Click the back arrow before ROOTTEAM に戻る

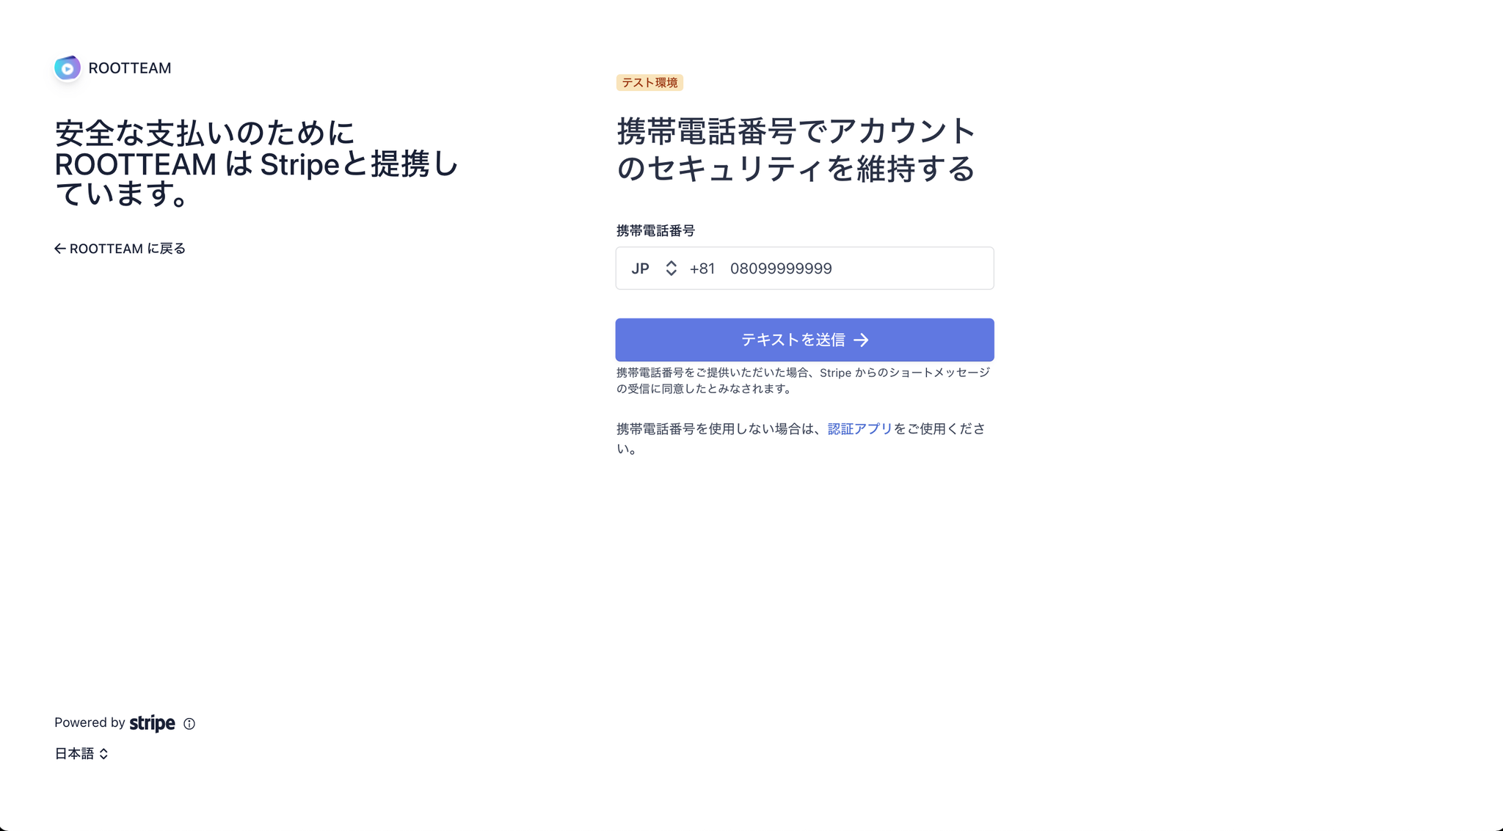pos(60,249)
